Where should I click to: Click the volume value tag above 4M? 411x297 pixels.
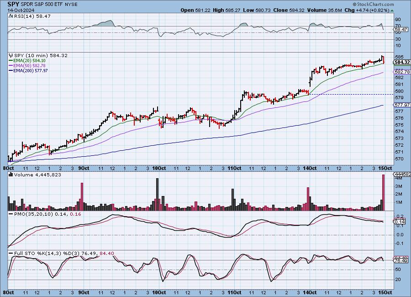coord(402,175)
